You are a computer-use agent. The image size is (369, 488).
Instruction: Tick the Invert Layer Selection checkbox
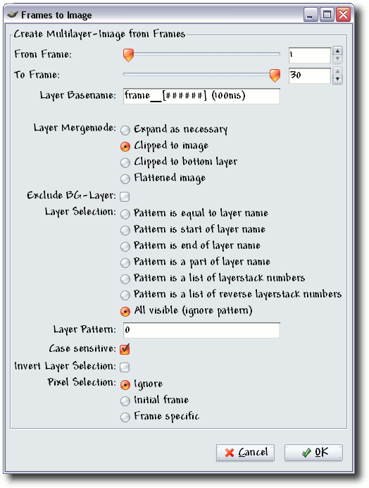tap(125, 367)
